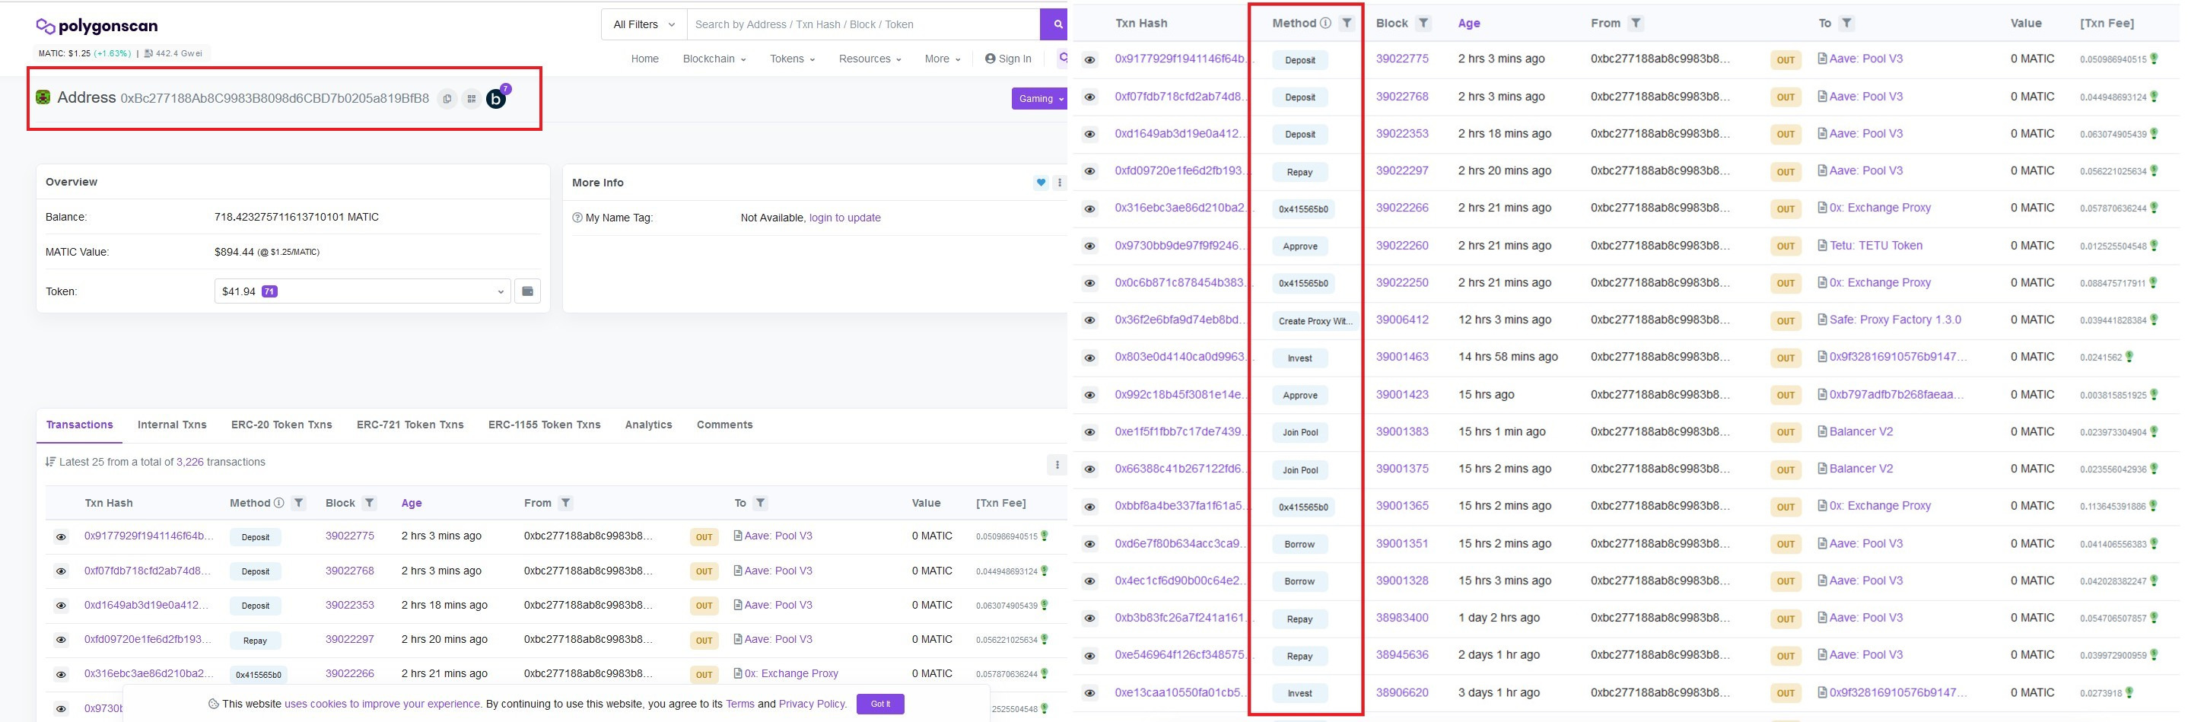
Task: Open the three-dot options above the transactions list
Action: (1057, 464)
